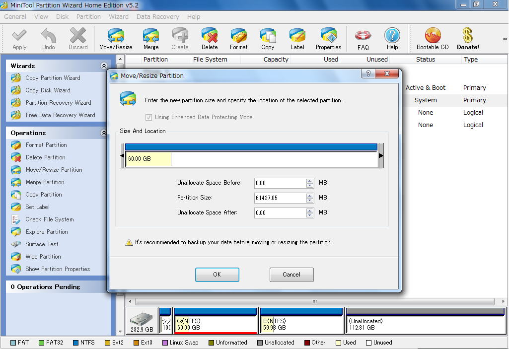Click the Discard toolbar icon
This screenshot has height=349, width=510.
78,39
